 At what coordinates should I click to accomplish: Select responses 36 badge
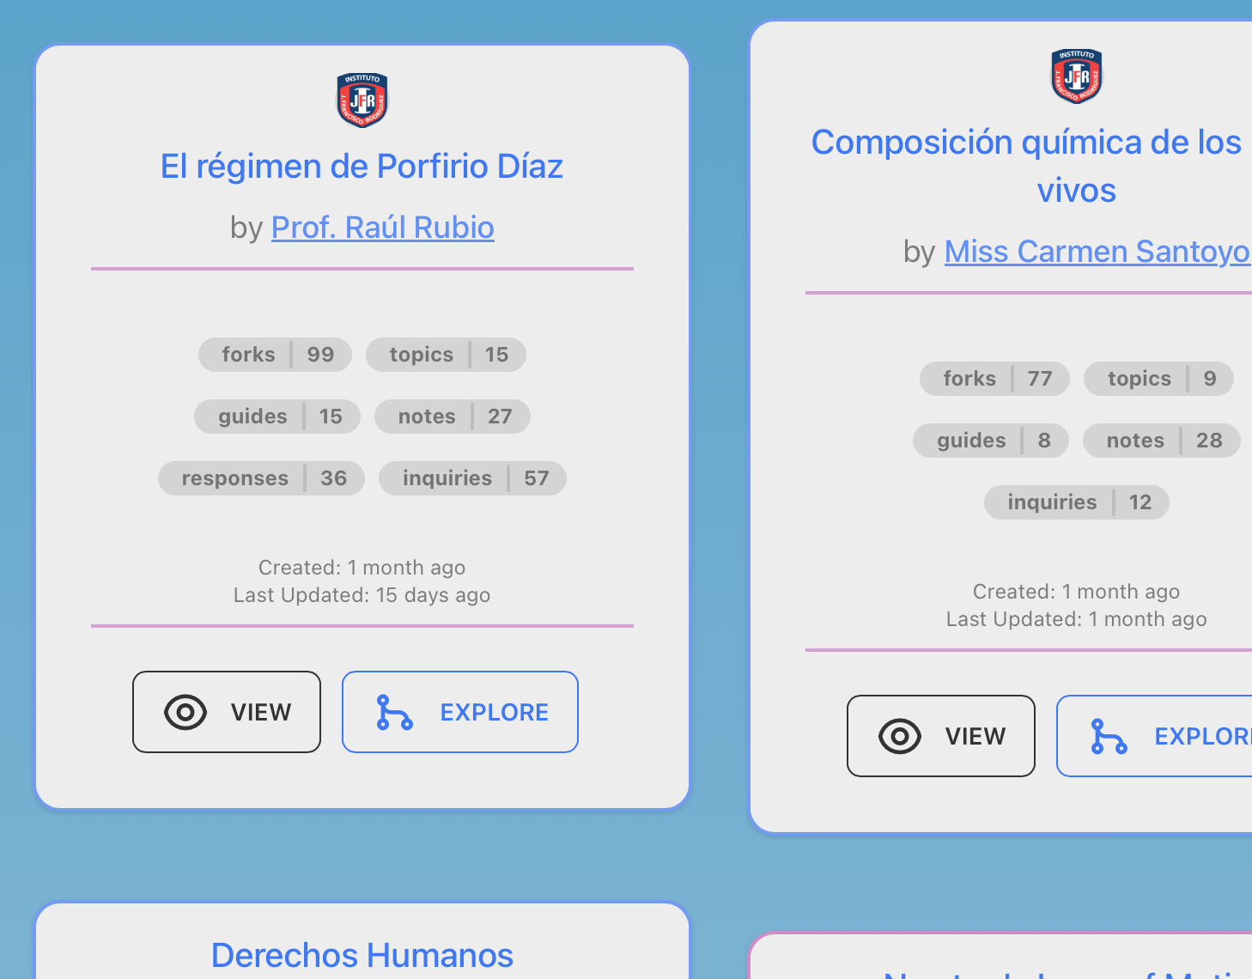[x=261, y=478]
